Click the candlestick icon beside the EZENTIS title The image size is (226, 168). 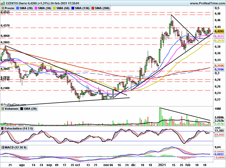[x=3, y=3]
